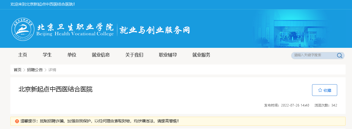Image resolution: width=352 pixels, height=129 pixels.
Task: Open the 单位 menu item
Action: (72, 55)
